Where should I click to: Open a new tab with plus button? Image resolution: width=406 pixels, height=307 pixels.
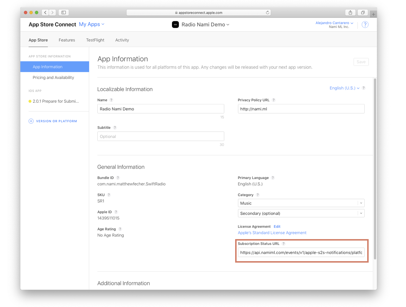click(x=373, y=14)
